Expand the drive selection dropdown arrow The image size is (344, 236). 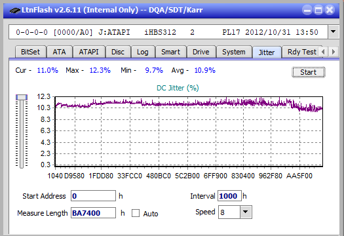click(334, 32)
